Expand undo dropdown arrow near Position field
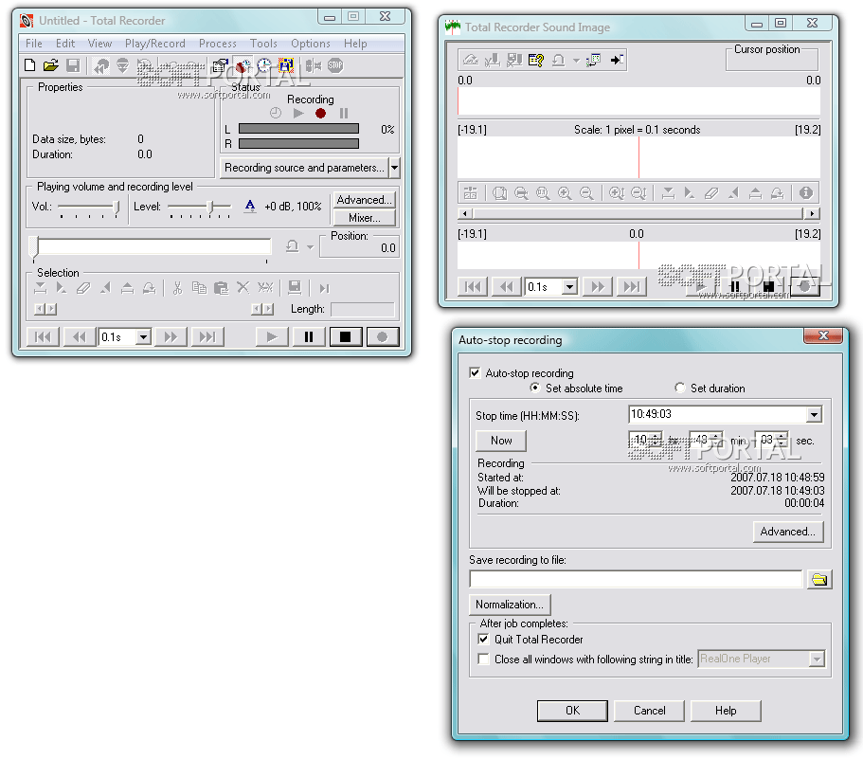The image size is (863, 759). coord(310,247)
